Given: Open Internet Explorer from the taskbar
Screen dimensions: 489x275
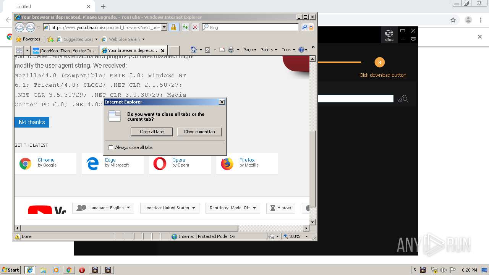Looking at the screenshot, I should click(30, 270).
